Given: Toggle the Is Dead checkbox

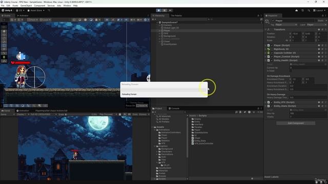Looking at the screenshot, I should [291, 71].
